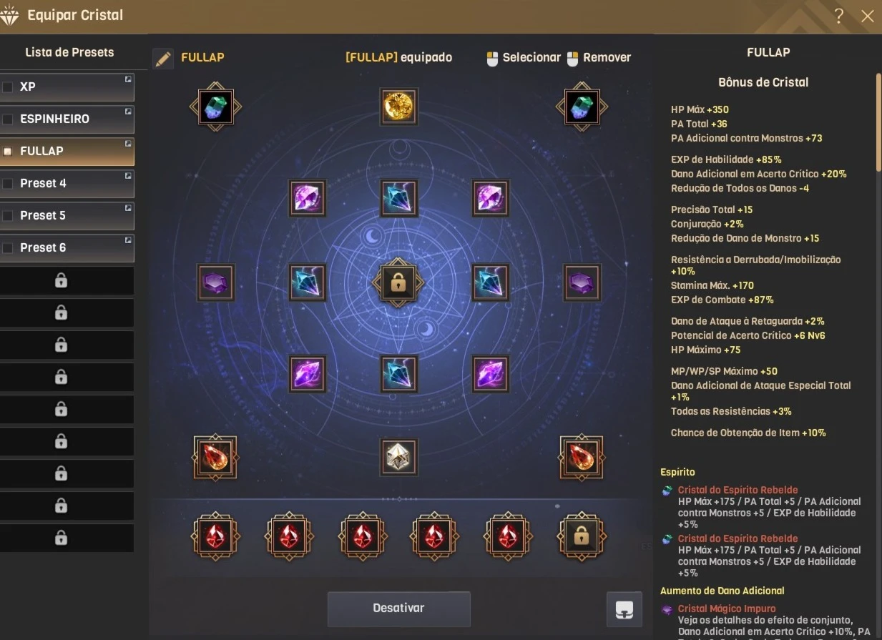
Task: Click the pencil icon to rename the FULLAP preset
Action: (163, 58)
